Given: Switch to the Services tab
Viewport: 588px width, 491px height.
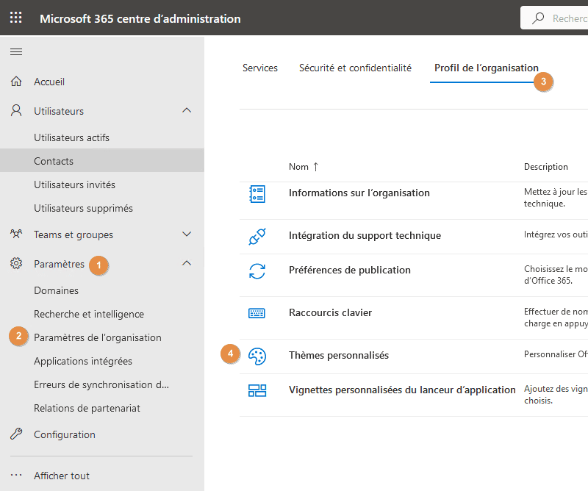Looking at the screenshot, I should (260, 68).
